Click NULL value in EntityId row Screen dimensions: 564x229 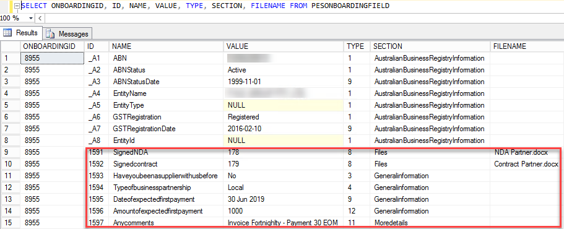click(x=284, y=140)
